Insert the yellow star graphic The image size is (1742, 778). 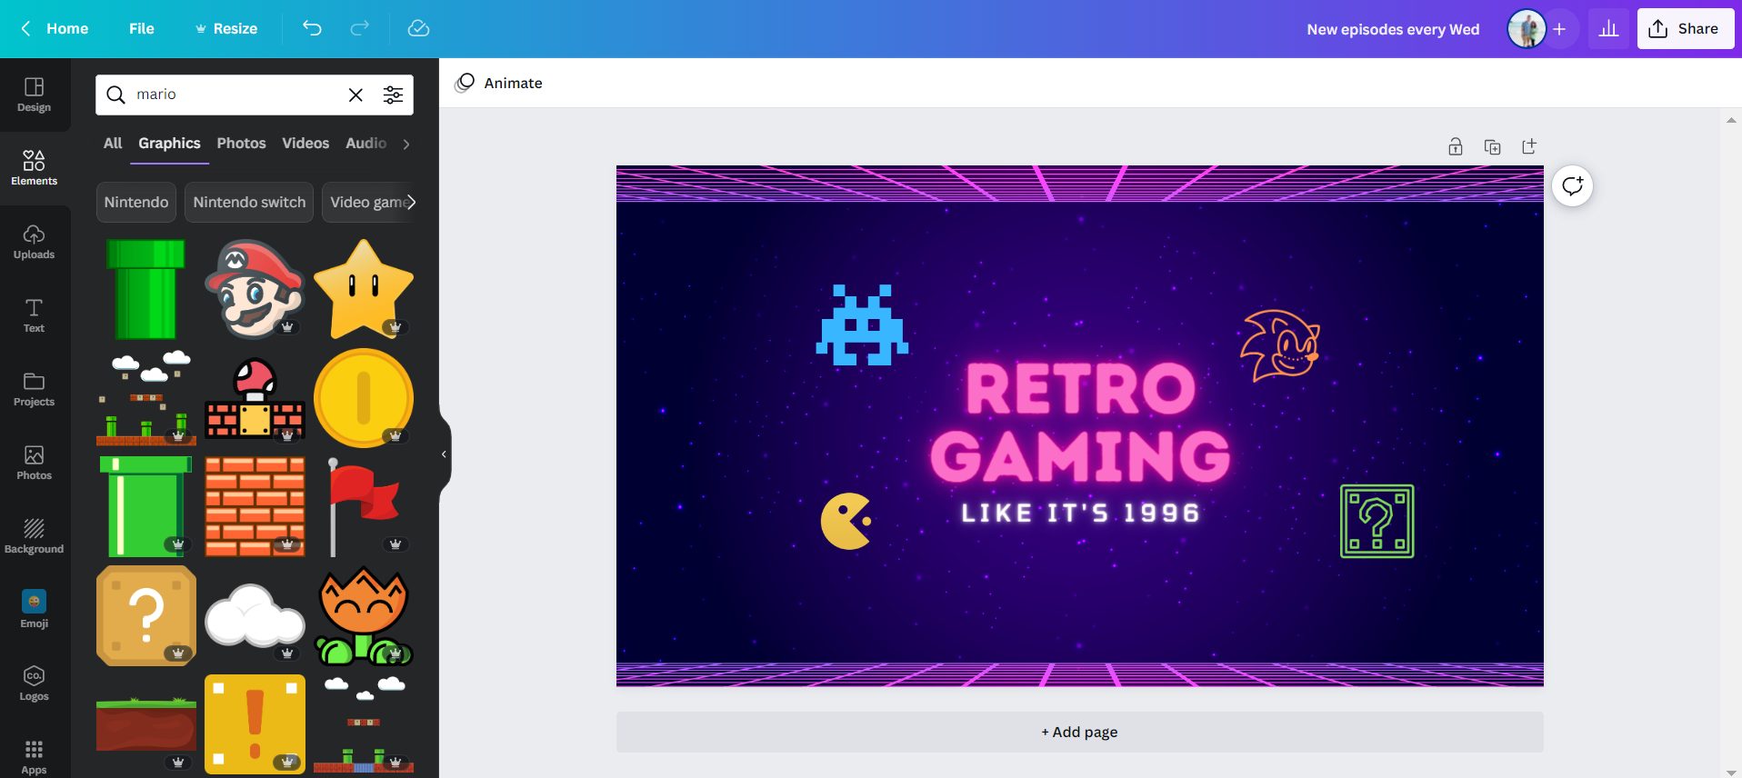point(364,288)
